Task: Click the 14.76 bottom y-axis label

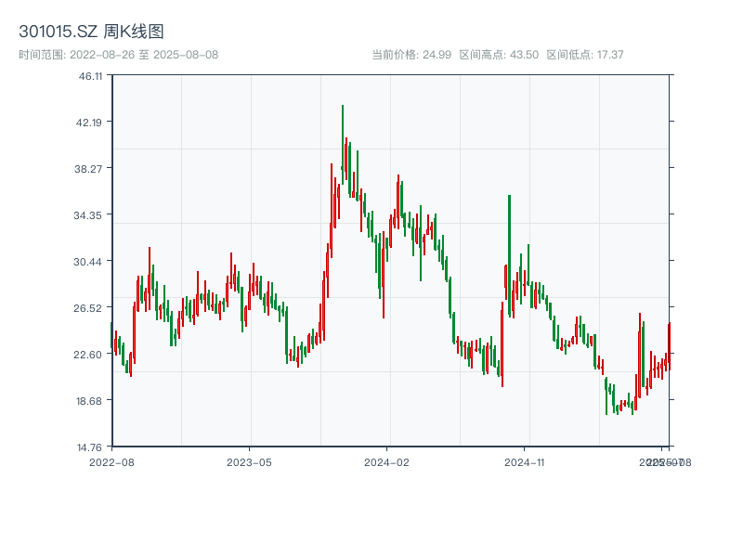Action: click(x=90, y=447)
